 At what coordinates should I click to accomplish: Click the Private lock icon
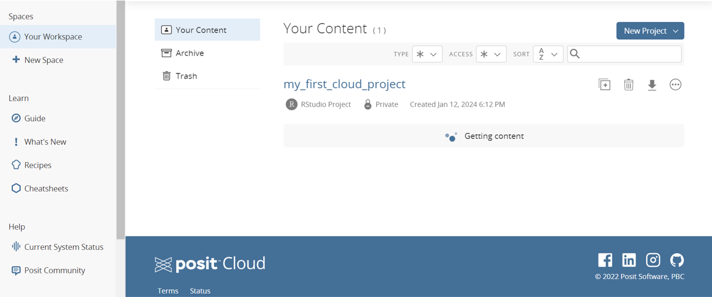point(368,104)
